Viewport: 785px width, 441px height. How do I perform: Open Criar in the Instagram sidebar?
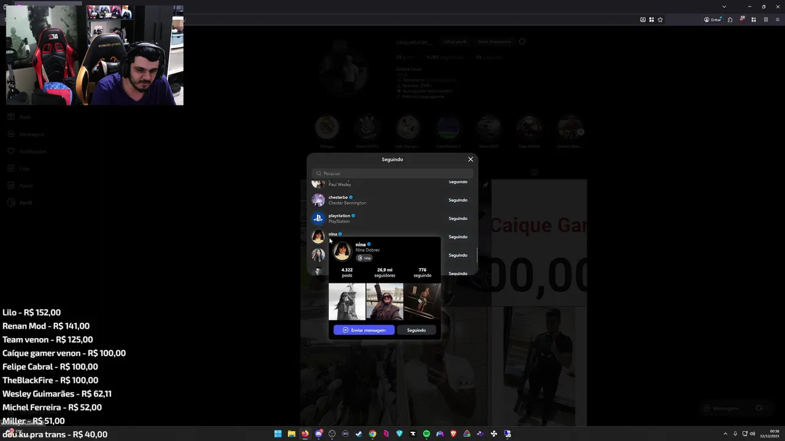[x=19, y=168]
